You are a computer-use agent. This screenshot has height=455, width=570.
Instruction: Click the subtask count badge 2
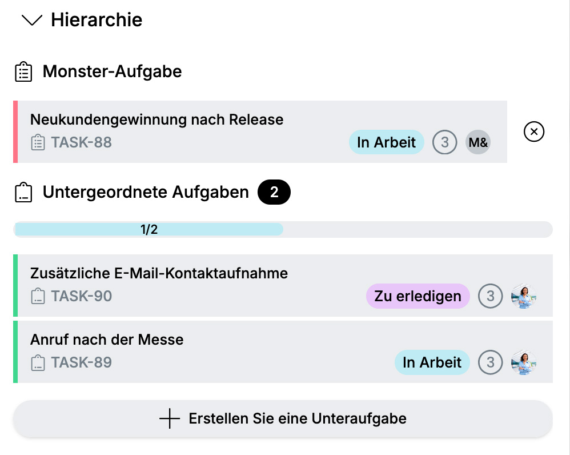point(274,192)
